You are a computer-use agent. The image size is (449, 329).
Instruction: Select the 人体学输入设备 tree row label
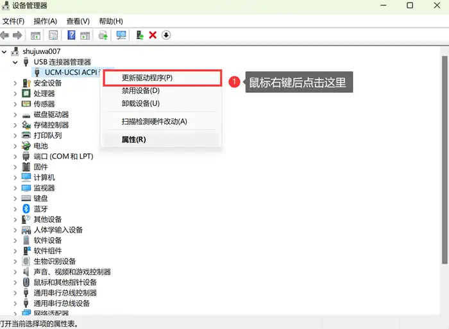tap(58, 230)
